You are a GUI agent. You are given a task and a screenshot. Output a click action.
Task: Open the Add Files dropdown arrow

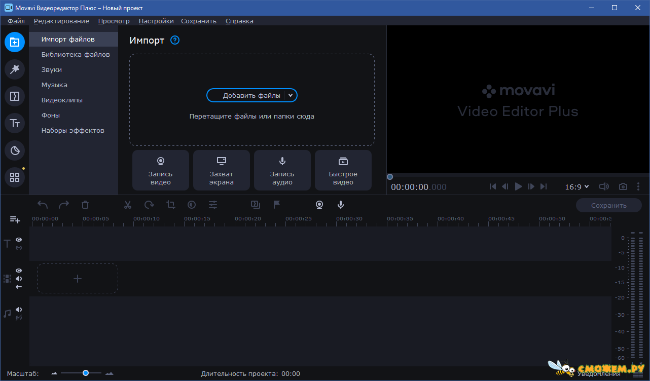291,95
